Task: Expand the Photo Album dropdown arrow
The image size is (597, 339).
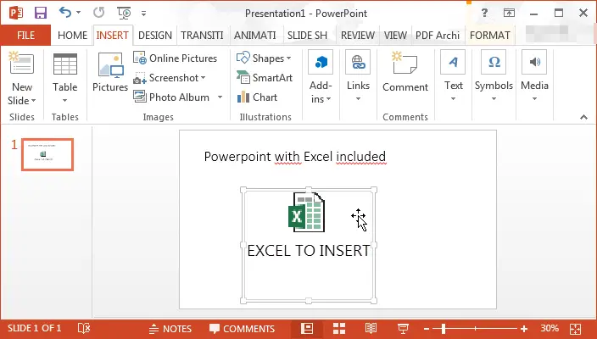Action: tap(220, 97)
